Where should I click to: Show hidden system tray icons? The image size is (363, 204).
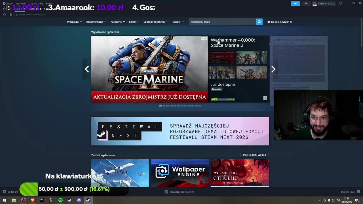click(x=320, y=200)
